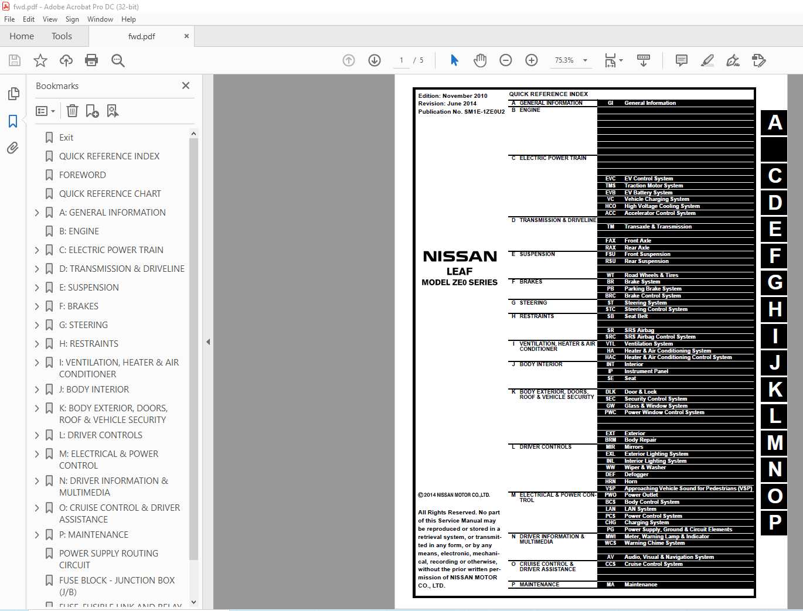Image resolution: width=803 pixels, height=611 pixels.
Task: Expand the F: BRAKES bookmark
Action: click(37, 306)
